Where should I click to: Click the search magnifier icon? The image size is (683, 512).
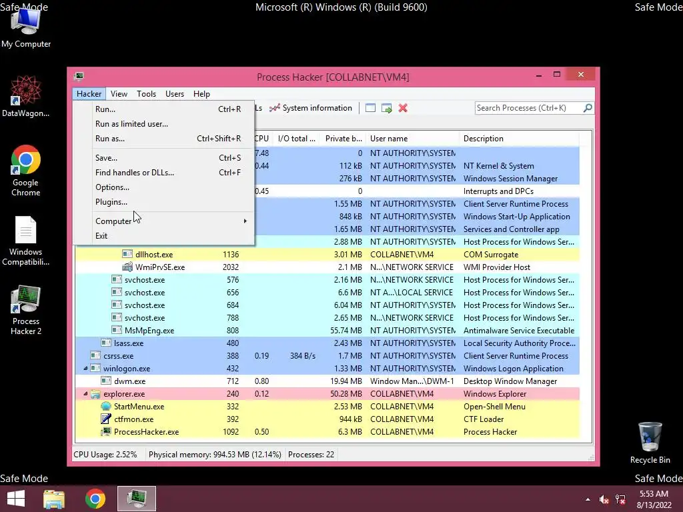coord(587,107)
